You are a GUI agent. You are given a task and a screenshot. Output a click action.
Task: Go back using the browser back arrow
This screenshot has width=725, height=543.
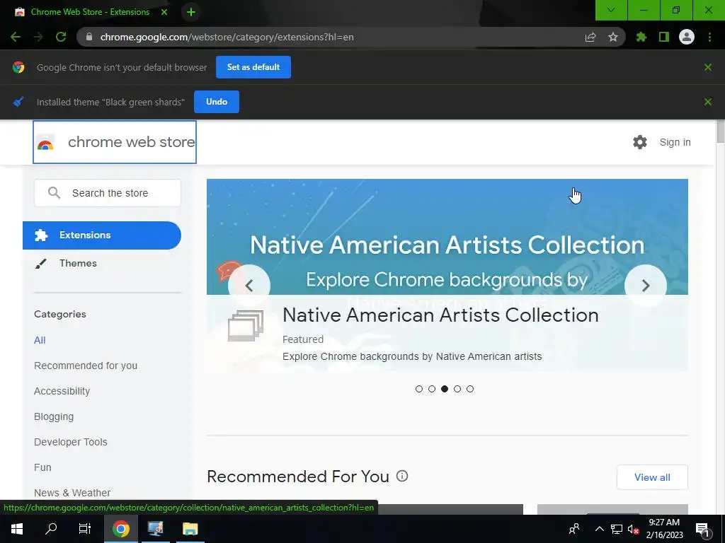pyautogui.click(x=16, y=37)
